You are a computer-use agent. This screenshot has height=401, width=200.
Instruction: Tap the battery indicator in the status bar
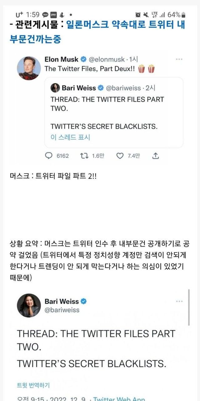click(183, 15)
